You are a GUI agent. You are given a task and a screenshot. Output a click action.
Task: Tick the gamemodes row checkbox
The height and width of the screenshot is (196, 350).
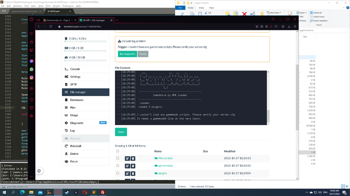[x=118, y=166]
